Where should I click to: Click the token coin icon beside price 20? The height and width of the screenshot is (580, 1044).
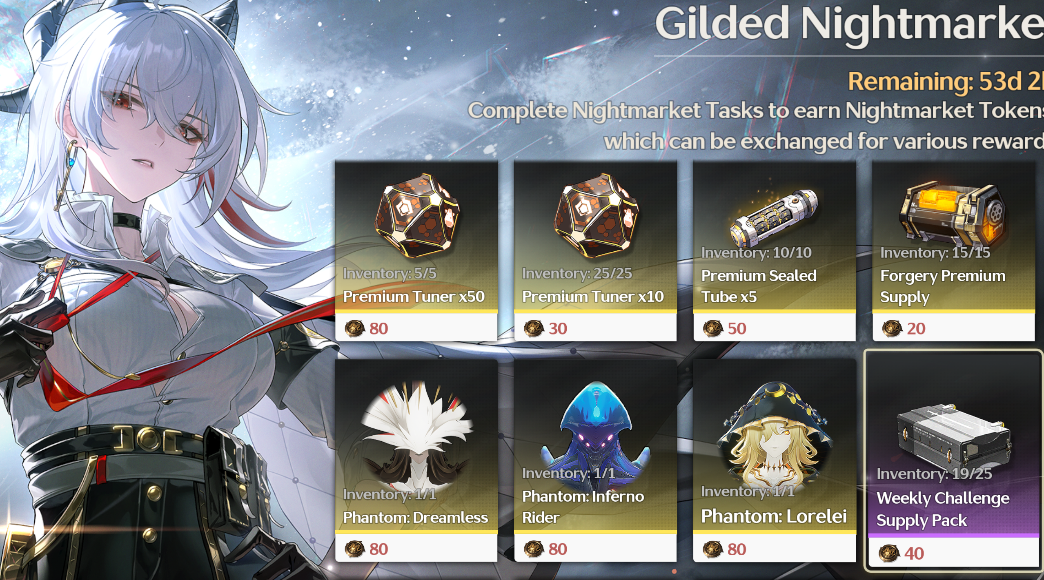(x=892, y=329)
